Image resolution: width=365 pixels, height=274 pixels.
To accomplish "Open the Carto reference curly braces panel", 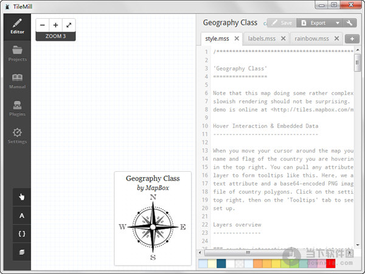I will tap(22, 234).
